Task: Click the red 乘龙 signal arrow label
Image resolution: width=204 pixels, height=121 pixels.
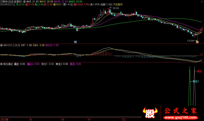Action: tap(199, 72)
